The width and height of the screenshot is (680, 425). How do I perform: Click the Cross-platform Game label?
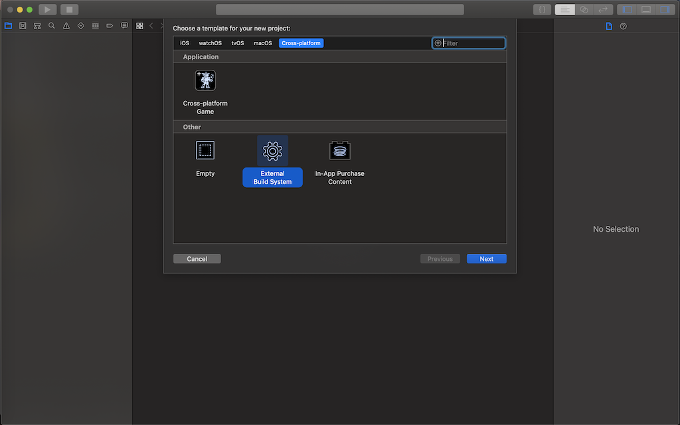[x=205, y=107]
